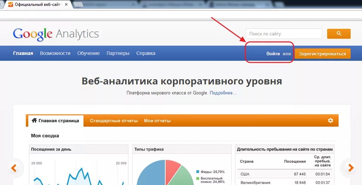Open the Возможности navigation item

coord(55,53)
